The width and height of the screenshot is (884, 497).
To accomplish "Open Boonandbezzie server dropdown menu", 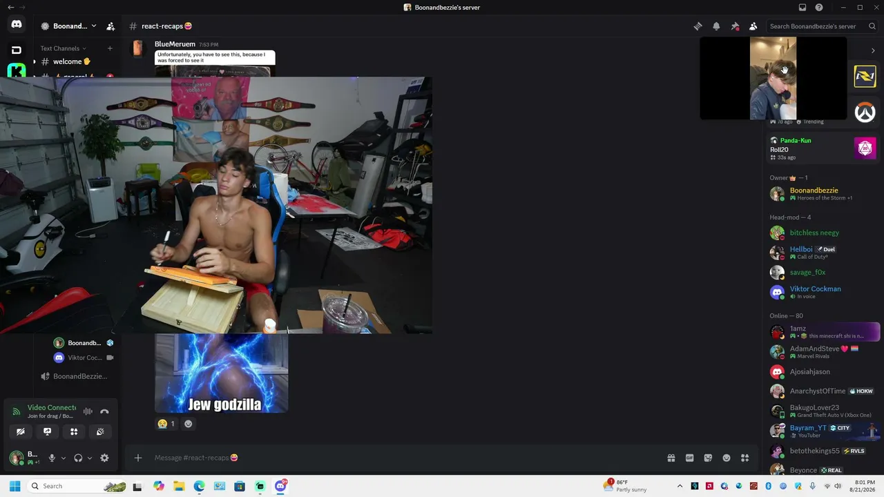I will 69,26.
